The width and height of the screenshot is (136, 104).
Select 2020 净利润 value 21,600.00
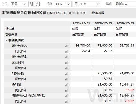click(x=105, y=84)
